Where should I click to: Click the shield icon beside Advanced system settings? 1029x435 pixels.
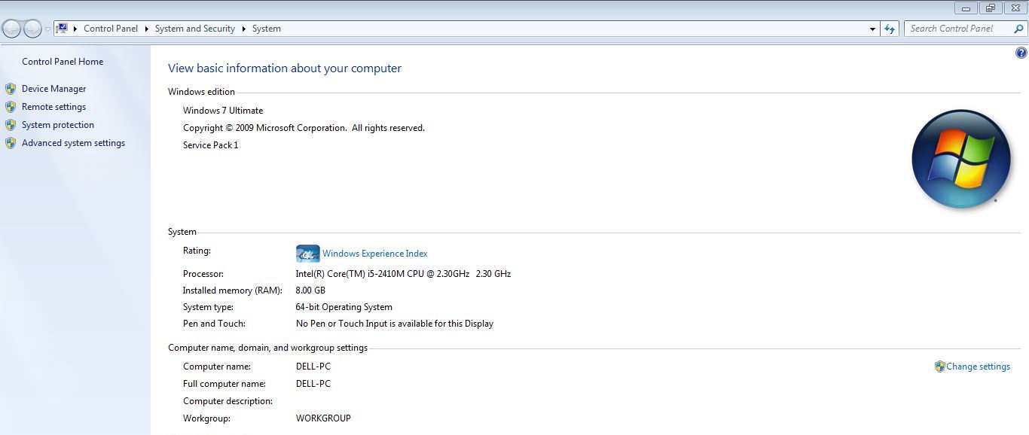point(11,143)
